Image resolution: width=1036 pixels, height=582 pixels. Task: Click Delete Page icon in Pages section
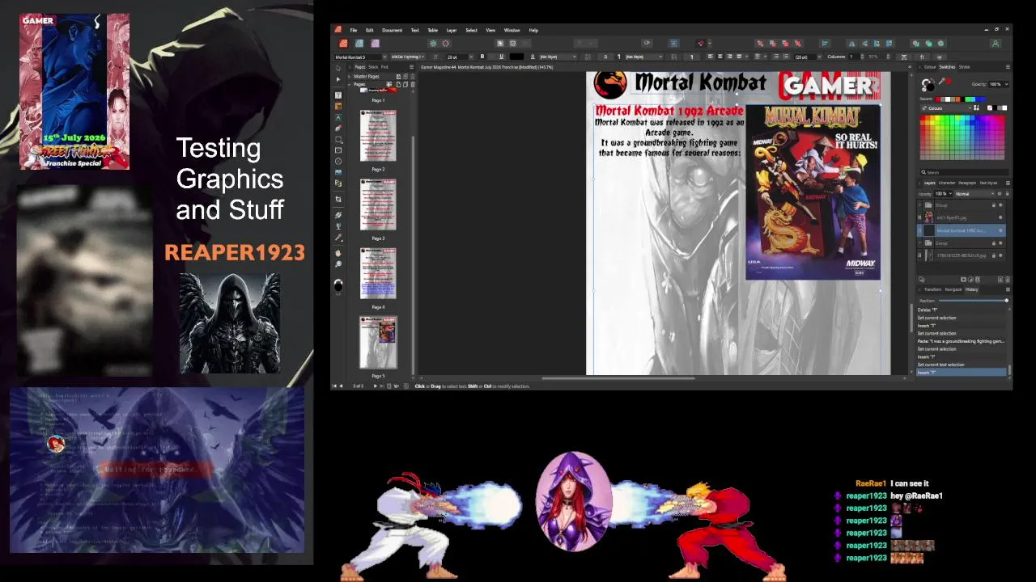tap(413, 84)
